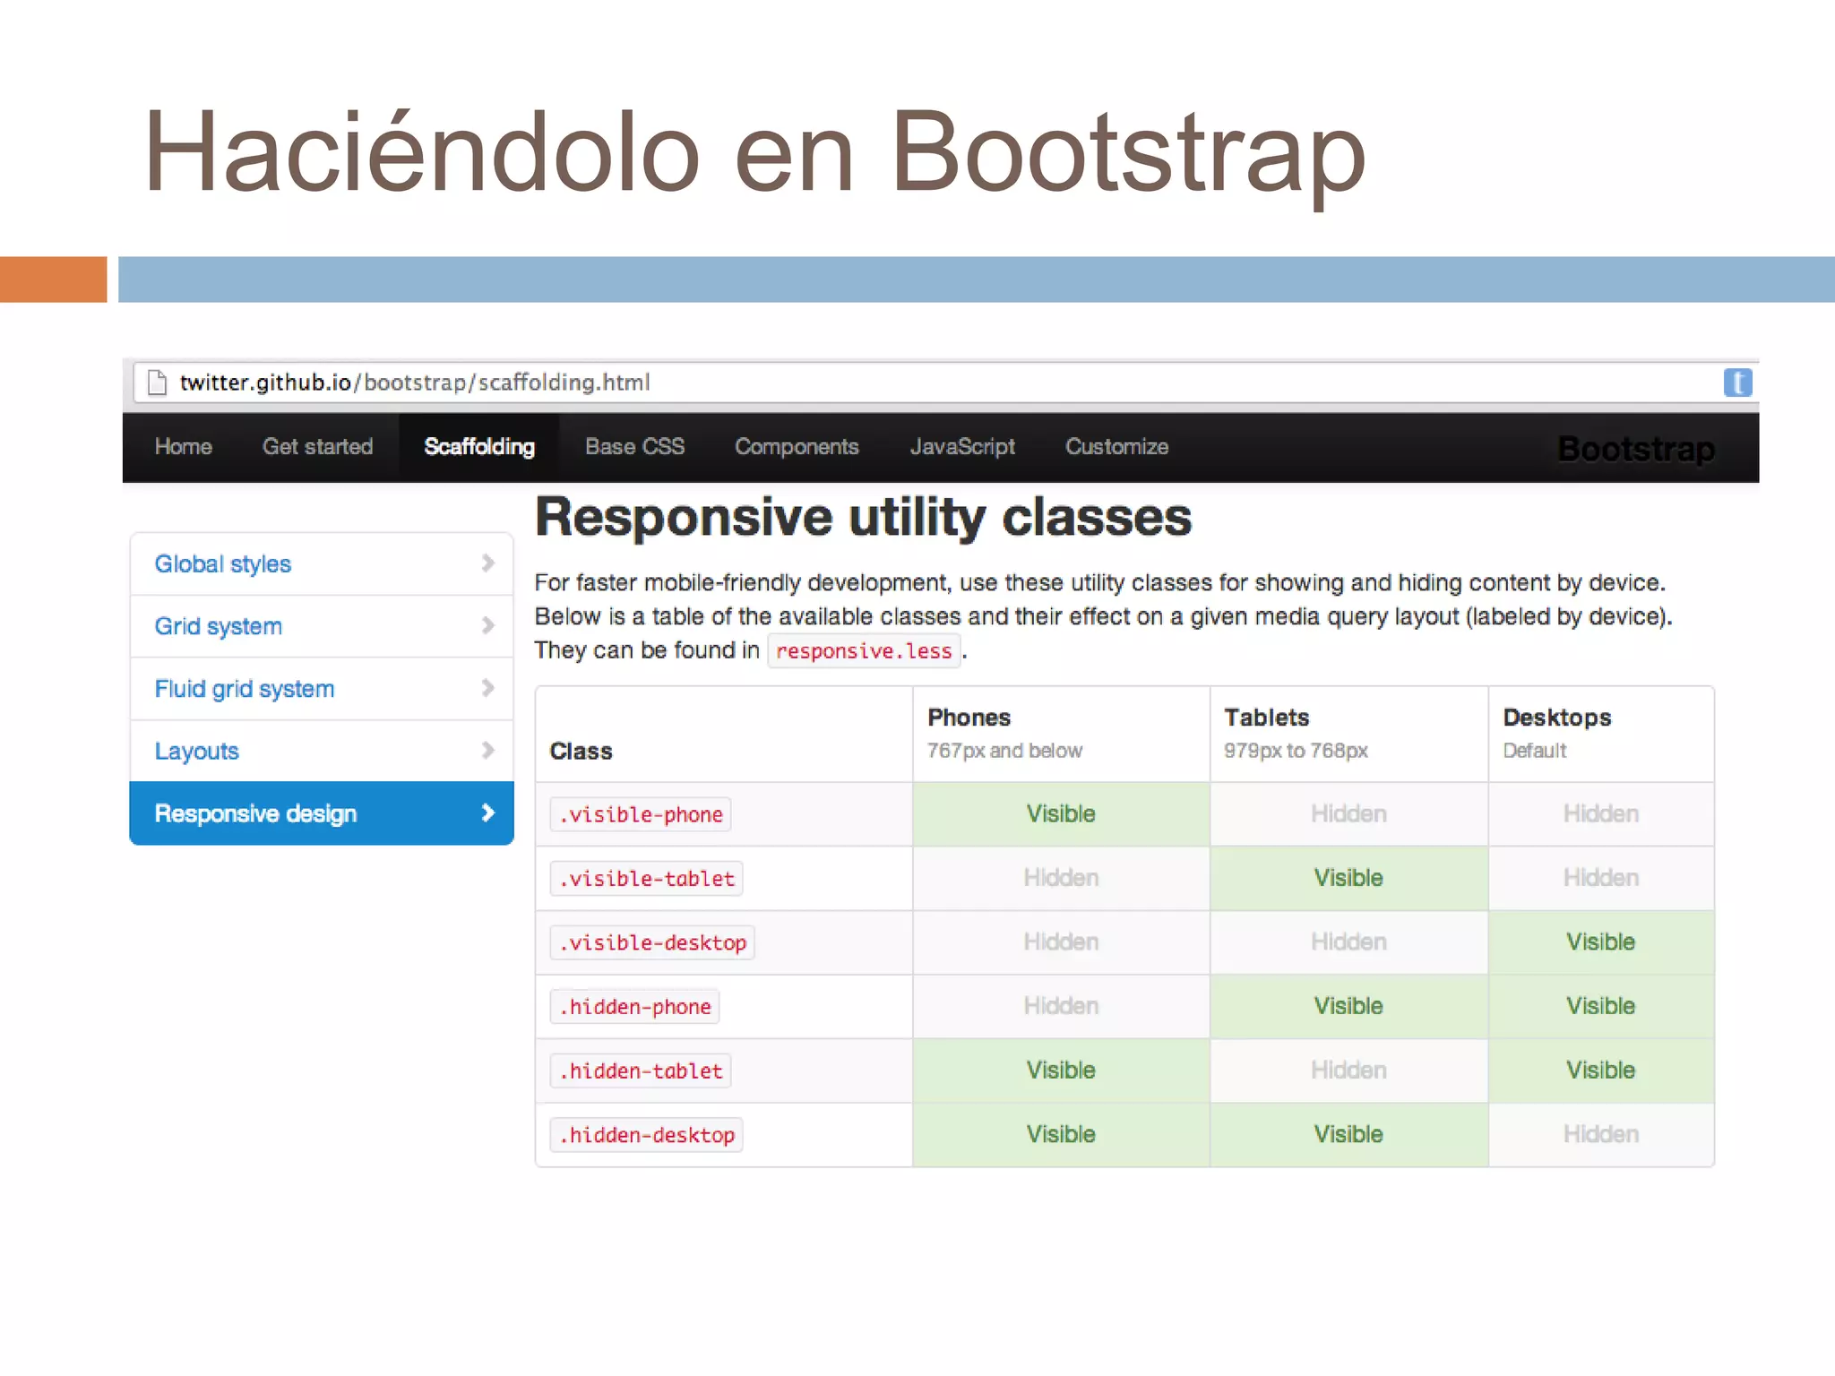This screenshot has height=1376, width=1835.
Task: Click Visible cell in .visible-phone Phones column
Action: point(1061,813)
